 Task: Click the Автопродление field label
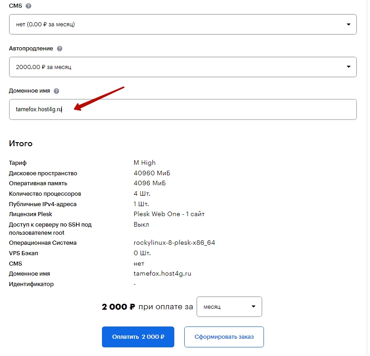(31, 49)
